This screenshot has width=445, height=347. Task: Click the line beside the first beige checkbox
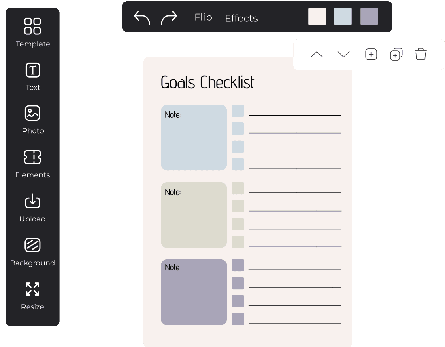pos(295,192)
